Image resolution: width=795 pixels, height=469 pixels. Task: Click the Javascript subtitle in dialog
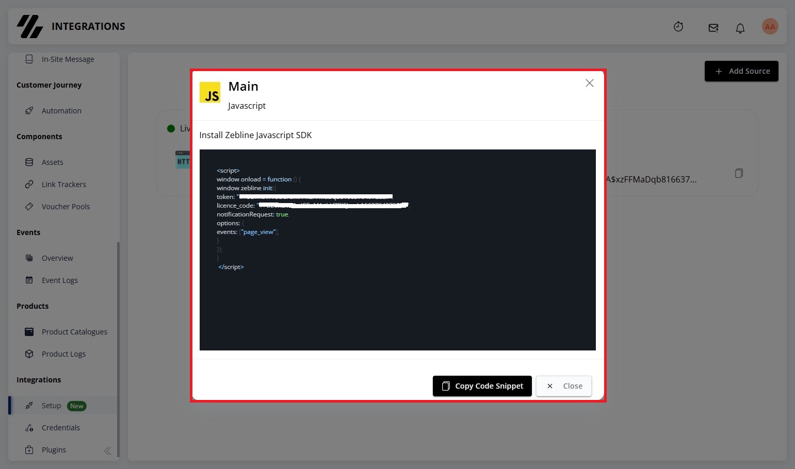click(247, 106)
